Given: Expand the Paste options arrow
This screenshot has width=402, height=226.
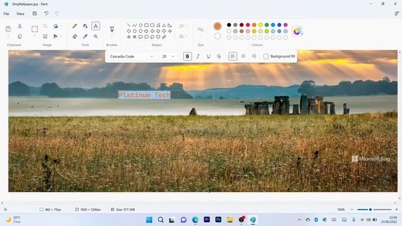Looking at the screenshot, I should 8,36.
